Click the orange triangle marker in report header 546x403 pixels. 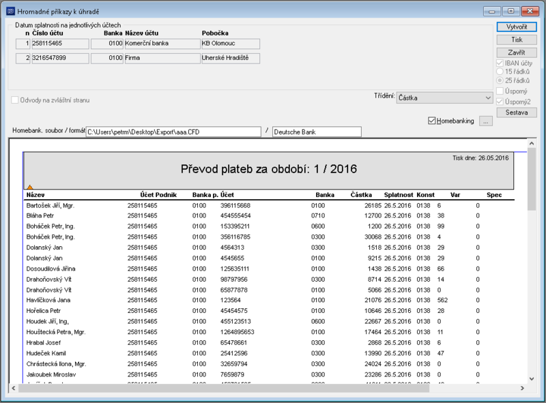30,188
